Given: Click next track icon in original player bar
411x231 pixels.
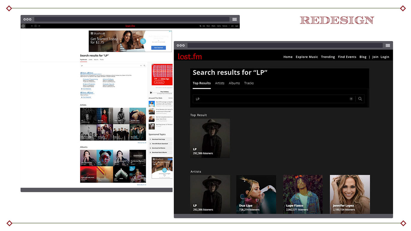Looking at the screenshot, I should coord(39,26).
